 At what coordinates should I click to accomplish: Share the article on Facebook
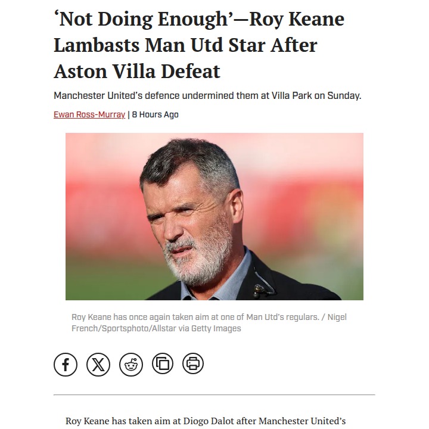[x=66, y=364]
